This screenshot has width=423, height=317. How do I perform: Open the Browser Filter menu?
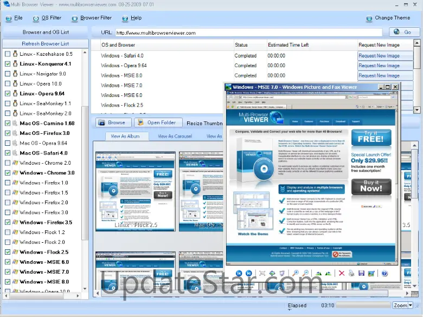coord(96,18)
